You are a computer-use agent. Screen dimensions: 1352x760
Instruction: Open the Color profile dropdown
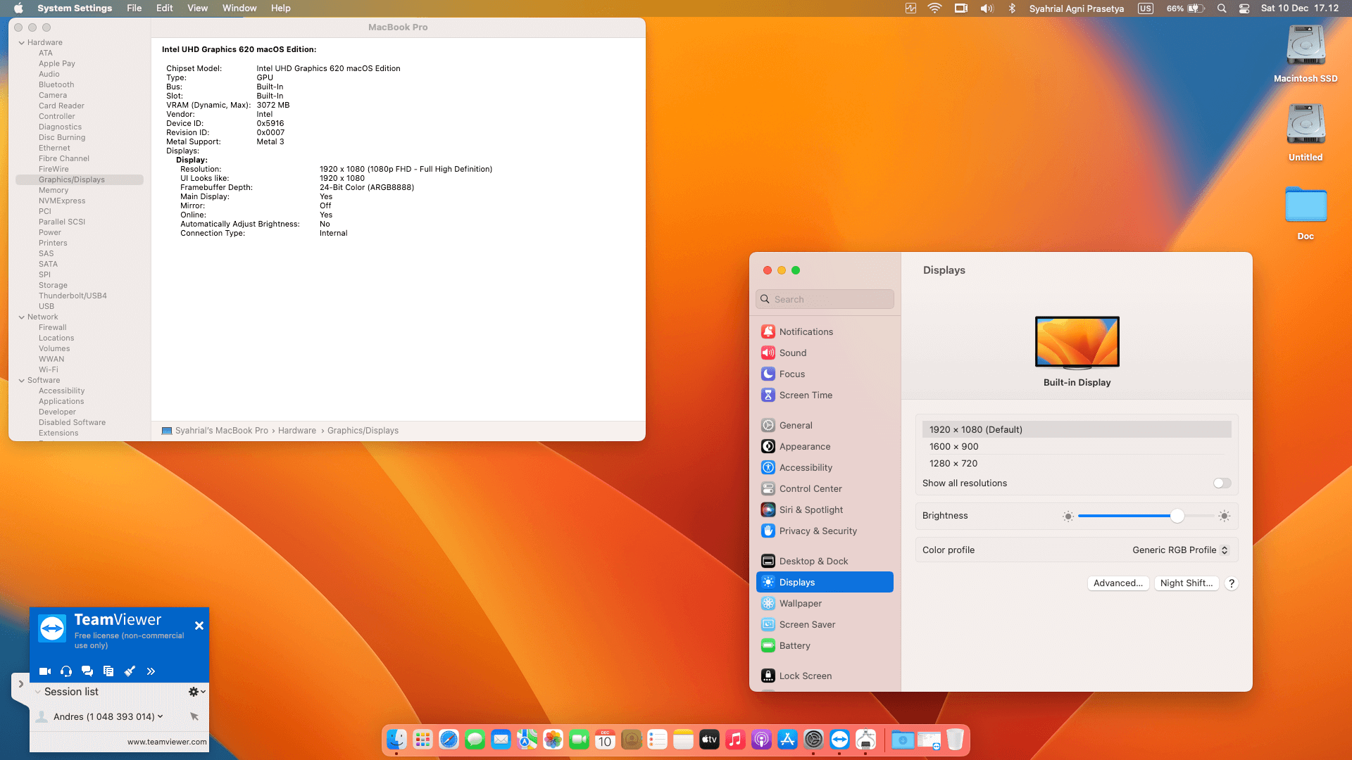1180,550
